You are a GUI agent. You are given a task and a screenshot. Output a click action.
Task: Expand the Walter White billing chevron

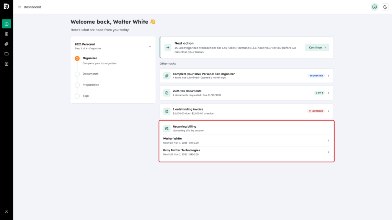[328, 141]
